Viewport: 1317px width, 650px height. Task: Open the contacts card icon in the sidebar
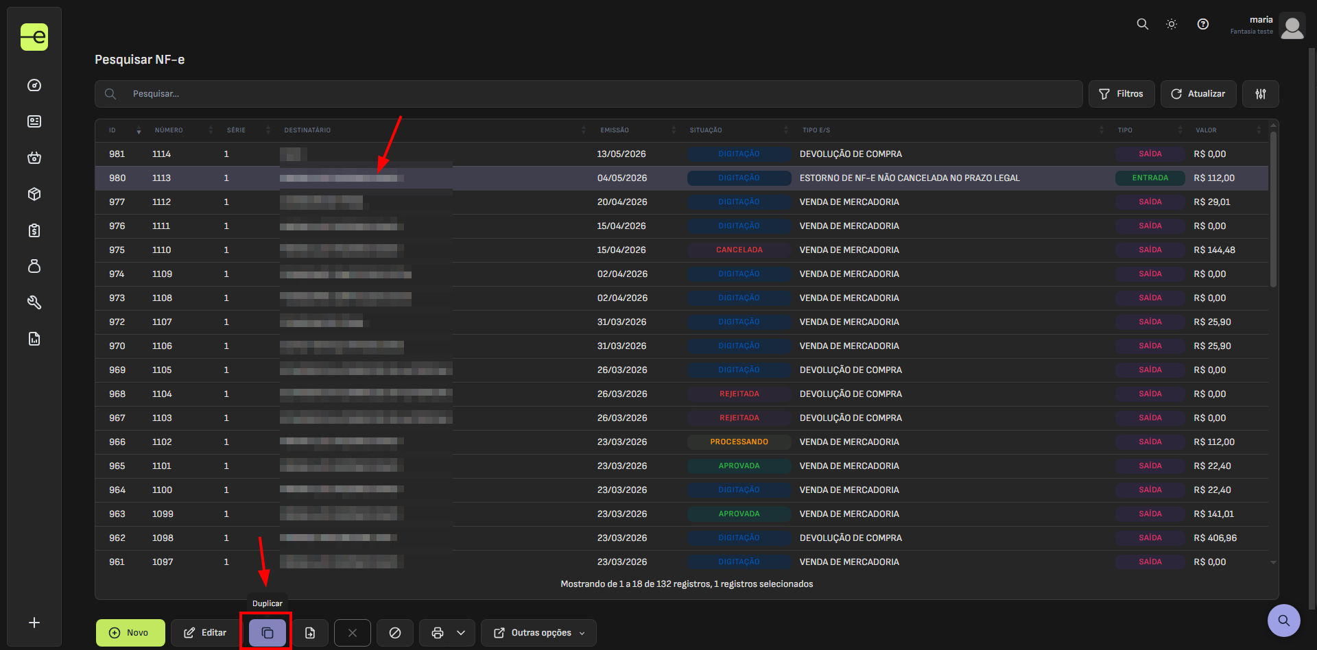pyautogui.click(x=34, y=121)
